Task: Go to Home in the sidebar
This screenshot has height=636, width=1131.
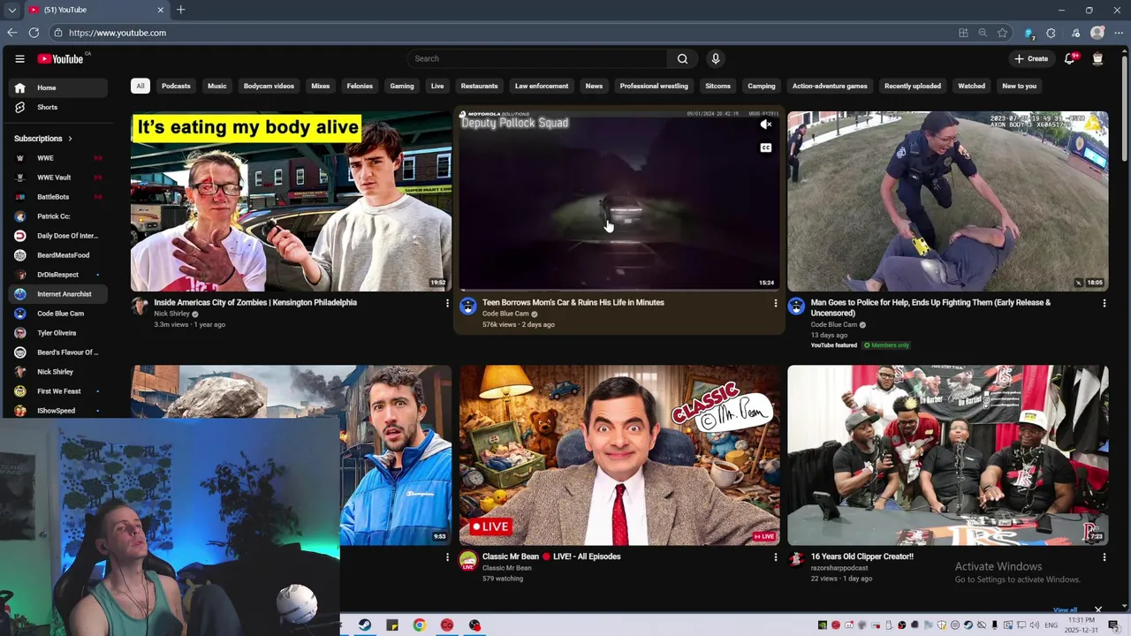Action: coord(58,88)
